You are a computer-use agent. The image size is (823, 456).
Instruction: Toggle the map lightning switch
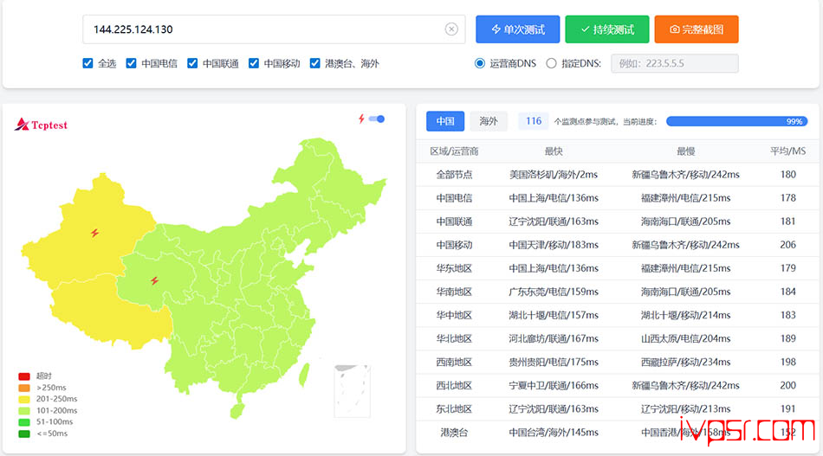pyautogui.click(x=377, y=119)
